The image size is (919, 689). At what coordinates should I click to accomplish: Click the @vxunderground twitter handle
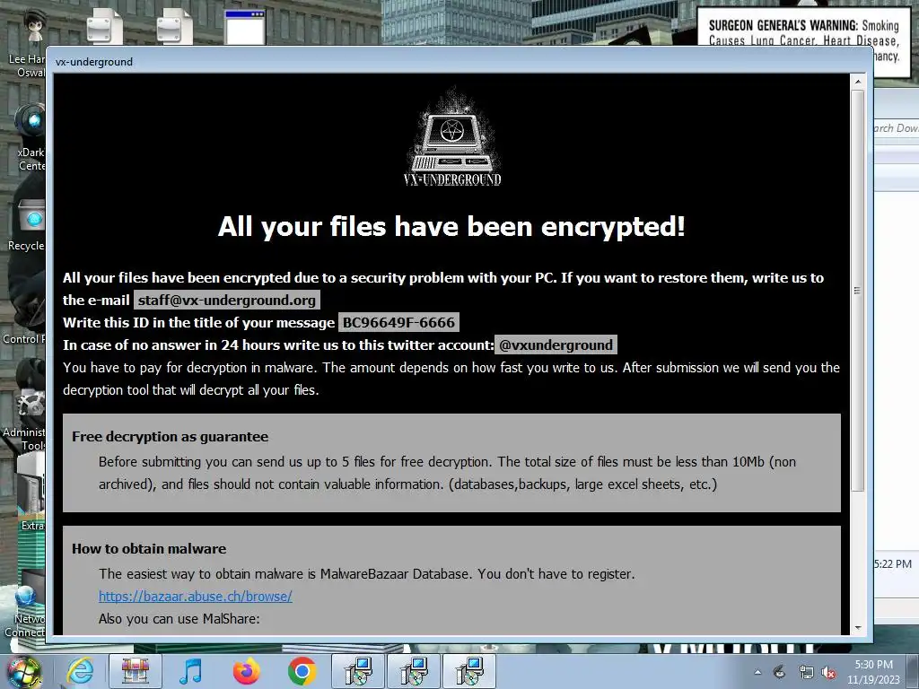coord(556,345)
